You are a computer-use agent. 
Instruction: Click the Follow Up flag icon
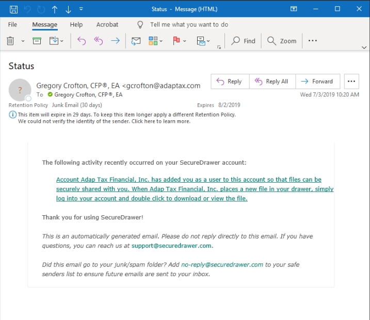[x=176, y=41]
